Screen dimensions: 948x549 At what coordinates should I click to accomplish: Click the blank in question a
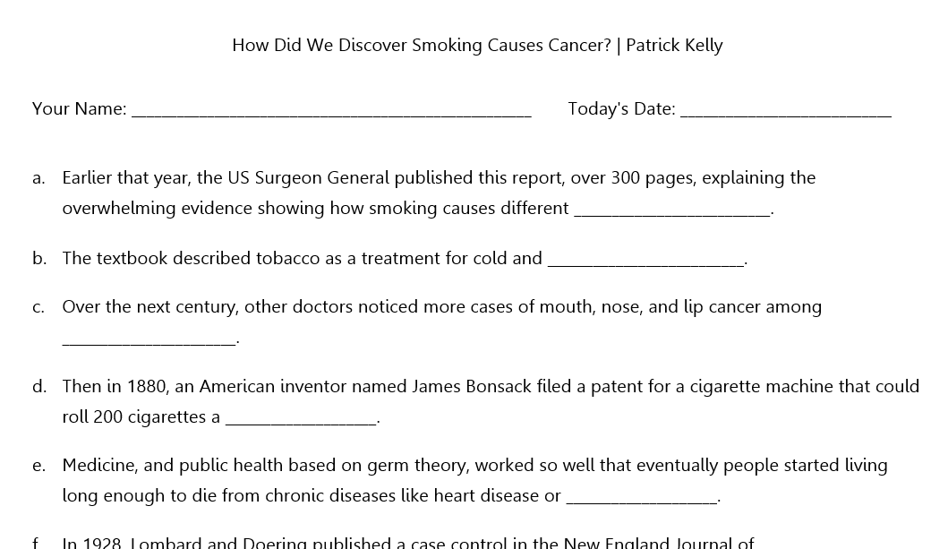[x=671, y=210]
